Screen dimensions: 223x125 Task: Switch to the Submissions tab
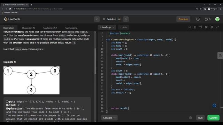coord(71,28)
